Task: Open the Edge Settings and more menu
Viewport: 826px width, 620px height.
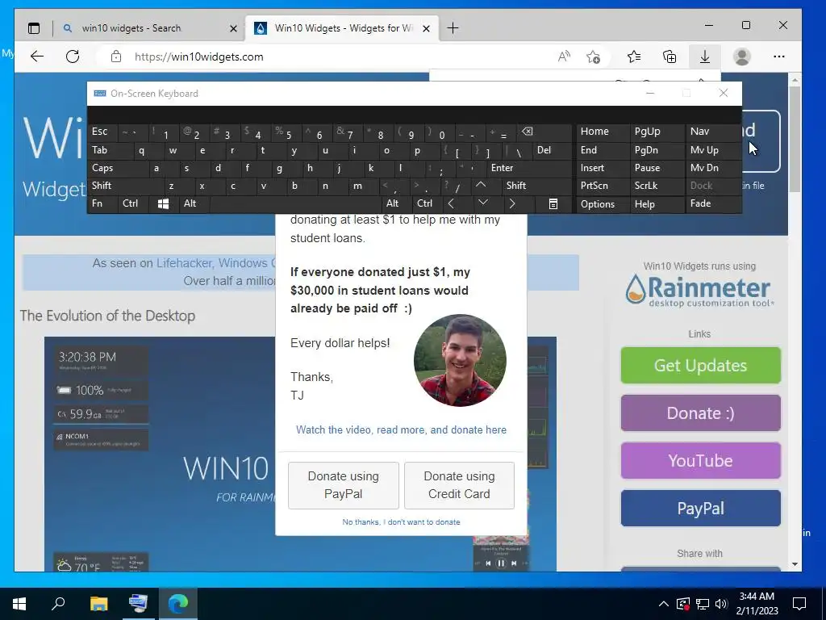Action: coord(779,57)
